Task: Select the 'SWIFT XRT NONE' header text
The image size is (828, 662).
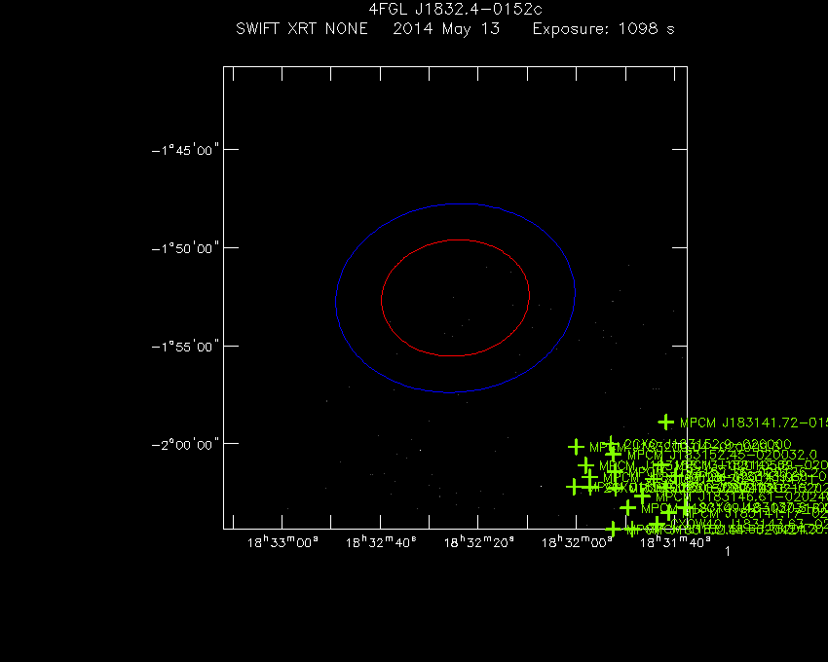Action: click(x=302, y=28)
